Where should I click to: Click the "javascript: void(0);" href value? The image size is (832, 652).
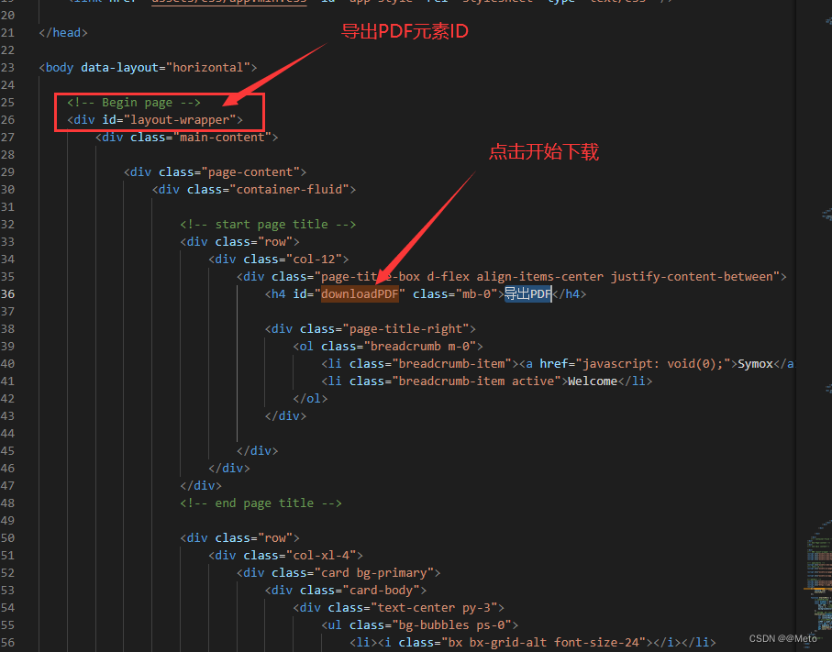coord(653,364)
